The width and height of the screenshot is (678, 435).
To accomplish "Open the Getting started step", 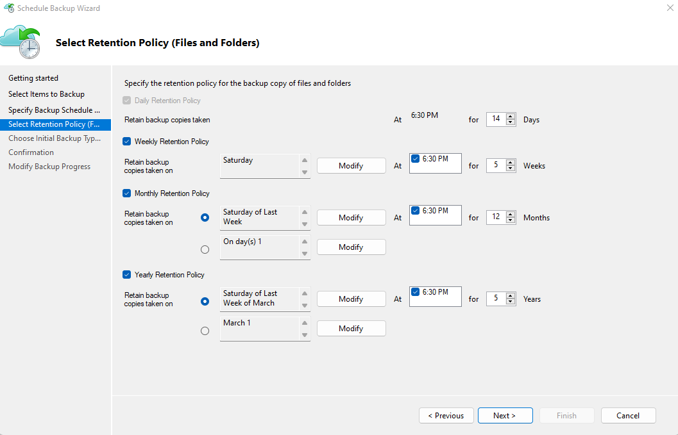I will (x=33, y=78).
